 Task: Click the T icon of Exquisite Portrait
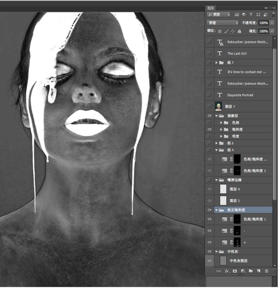(220, 95)
